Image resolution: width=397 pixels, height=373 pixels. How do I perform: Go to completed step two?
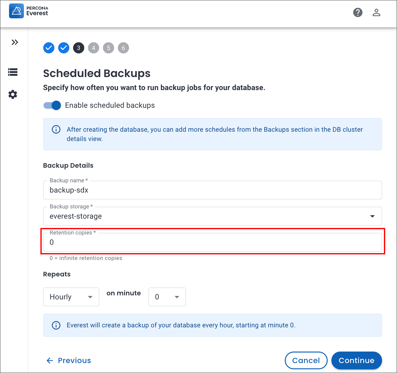(x=64, y=48)
